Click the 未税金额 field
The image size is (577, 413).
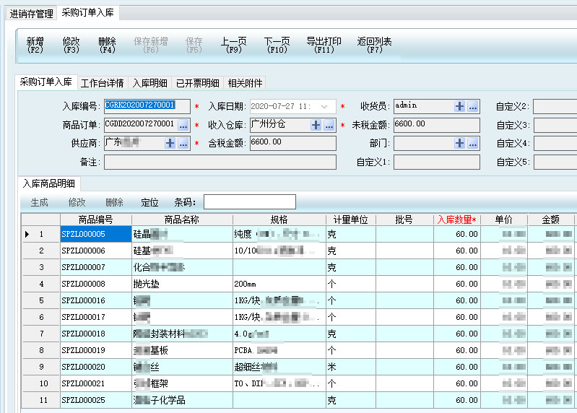pyautogui.click(x=437, y=125)
